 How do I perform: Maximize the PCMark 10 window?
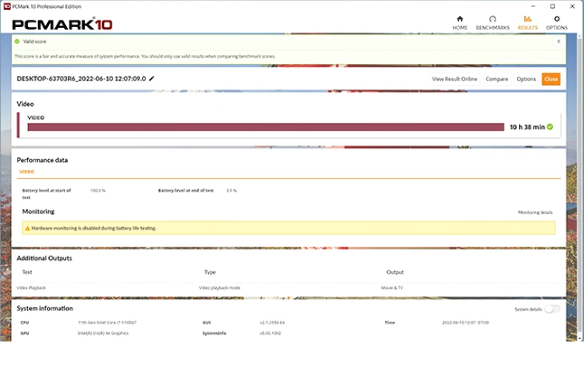[x=553, y=6]
